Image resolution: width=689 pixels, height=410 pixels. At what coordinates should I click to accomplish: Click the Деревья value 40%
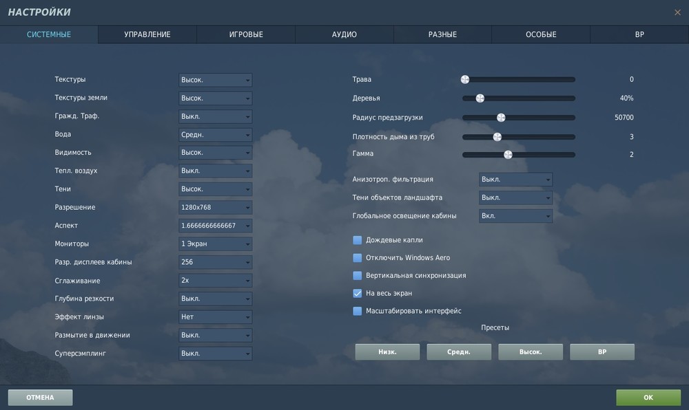(x=626, y=98)
